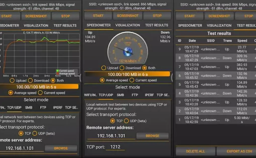Click the 100 MB progress bar under graph
The height and width of the screenshot is (158, 256).
point(39,87)
